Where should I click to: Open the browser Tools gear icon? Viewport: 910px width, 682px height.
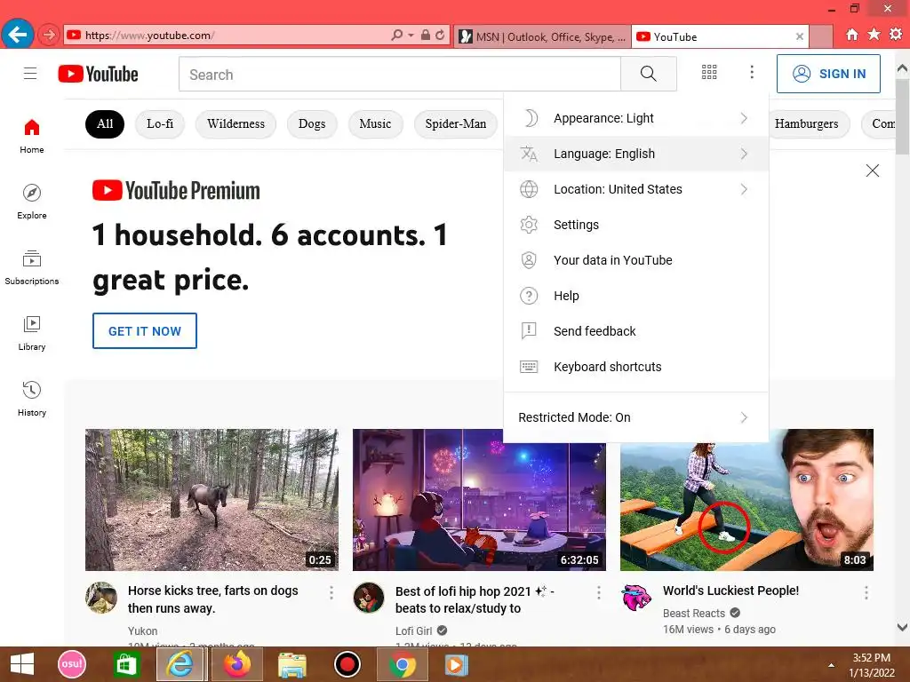[896, 35]
